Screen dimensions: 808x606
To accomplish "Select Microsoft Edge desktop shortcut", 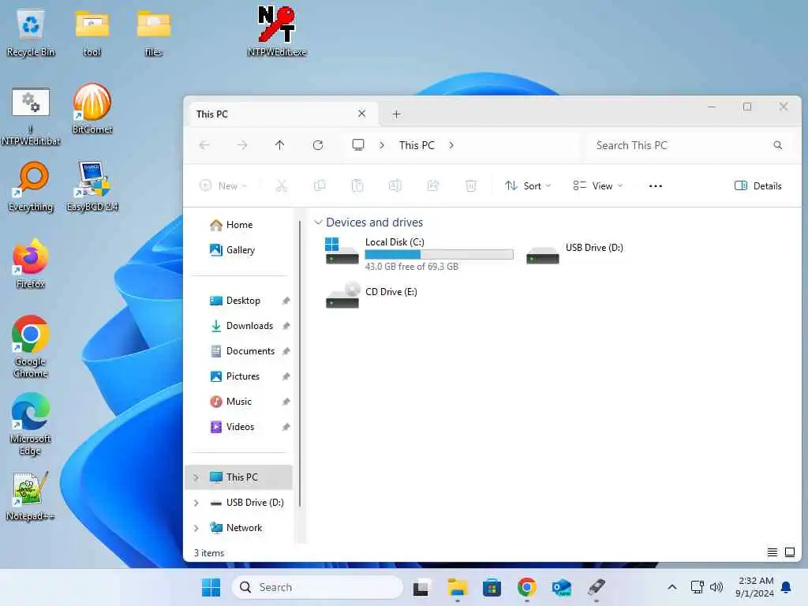I will click(x=31, y=424).
